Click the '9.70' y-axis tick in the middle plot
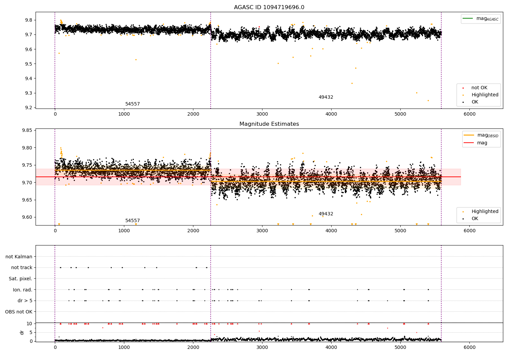The image size is (508, 355). pos(27,183)
